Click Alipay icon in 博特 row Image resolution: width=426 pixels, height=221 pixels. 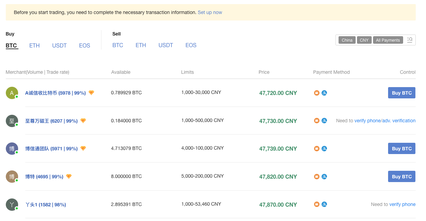click(x=324, y=177)
